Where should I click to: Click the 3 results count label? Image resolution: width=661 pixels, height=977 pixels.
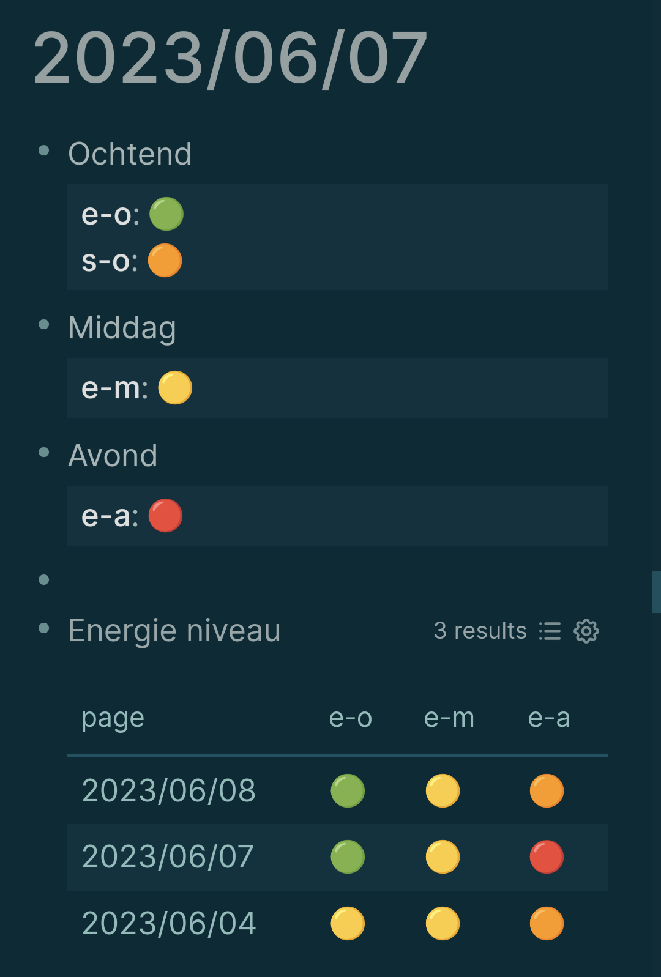point(480,631)
